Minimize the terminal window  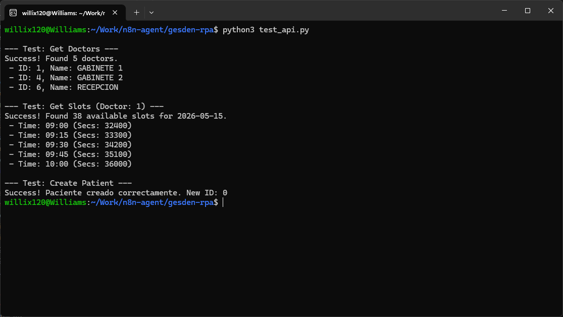tap(504, 11)
